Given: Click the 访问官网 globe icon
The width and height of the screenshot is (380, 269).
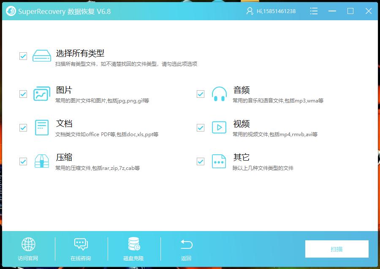Looking at the screenshot, I should (x=27, y=245).
